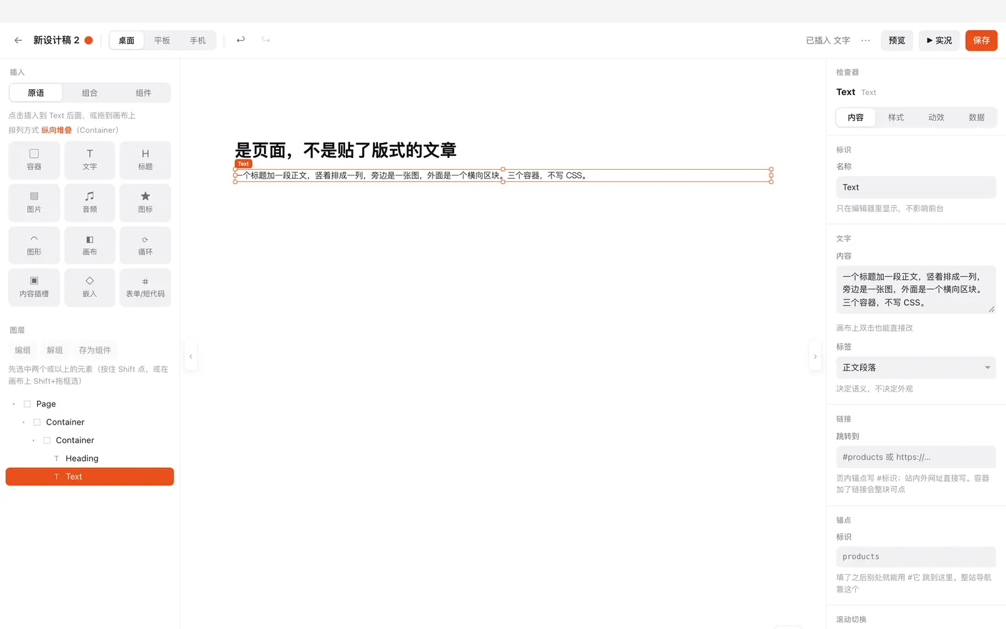Click the 实况 live button
1006x629 pixels.
tap(939, 40)
